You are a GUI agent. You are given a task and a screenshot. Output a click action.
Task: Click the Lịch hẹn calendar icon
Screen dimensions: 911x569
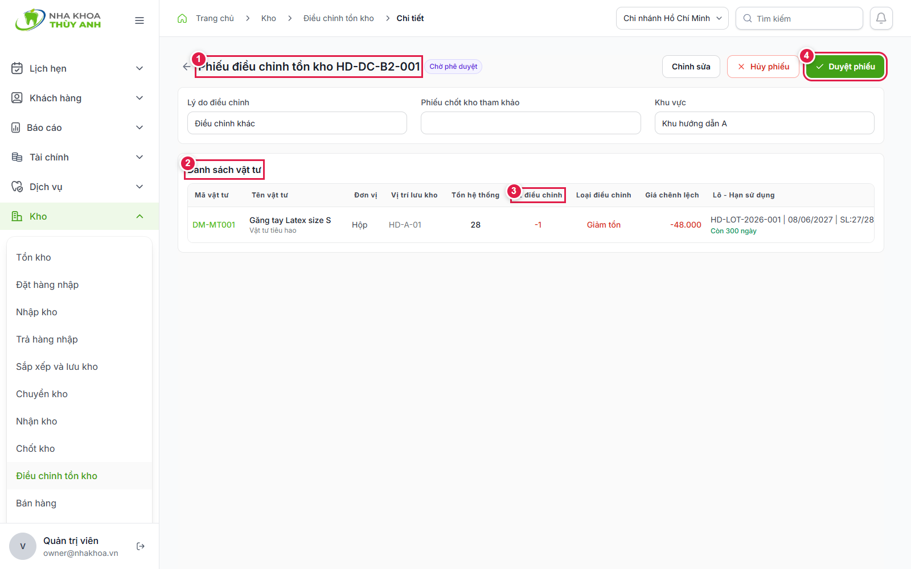coord(17,68)
